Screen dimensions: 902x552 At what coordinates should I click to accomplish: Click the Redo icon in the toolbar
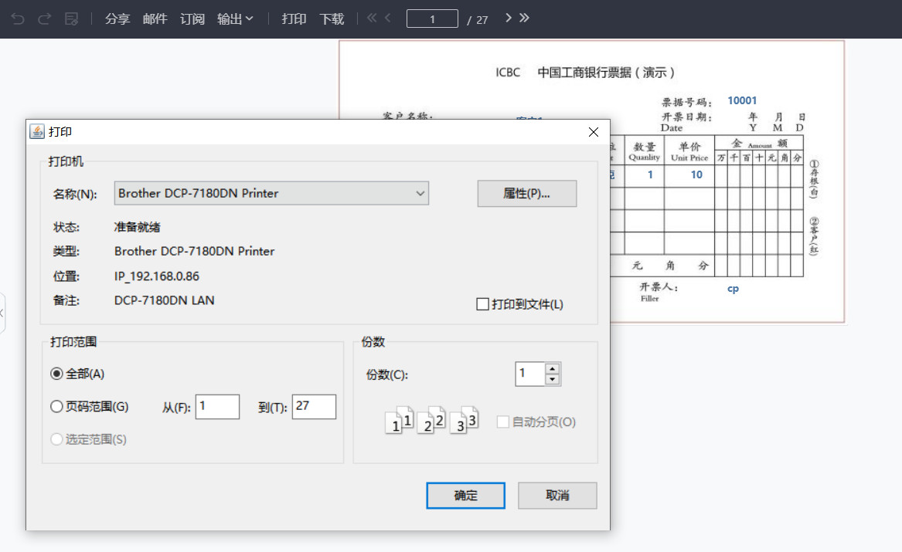pyautogui.click(x=44, y=19)
